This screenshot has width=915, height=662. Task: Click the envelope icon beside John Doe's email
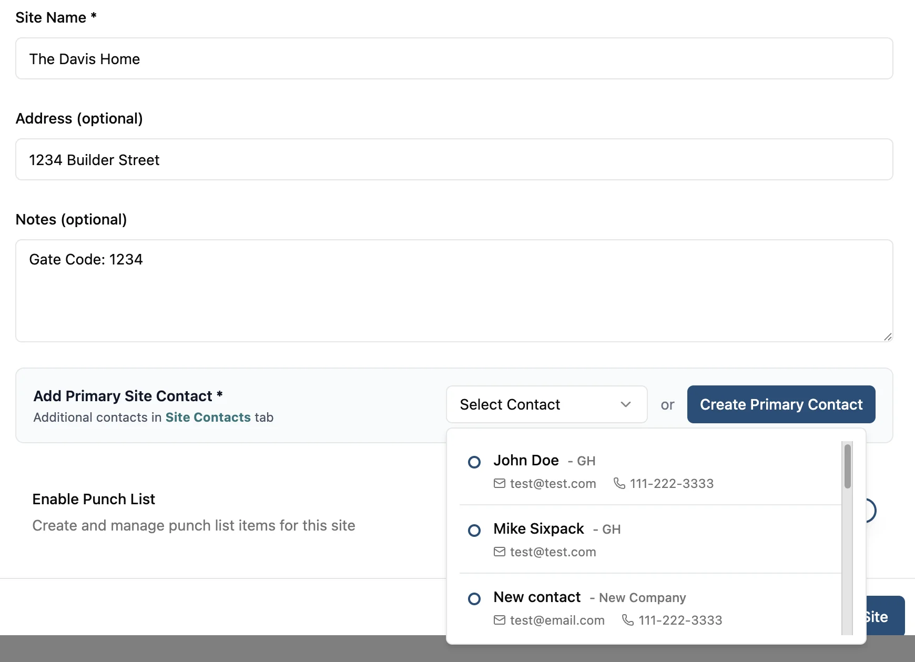(x=499, y=484)
